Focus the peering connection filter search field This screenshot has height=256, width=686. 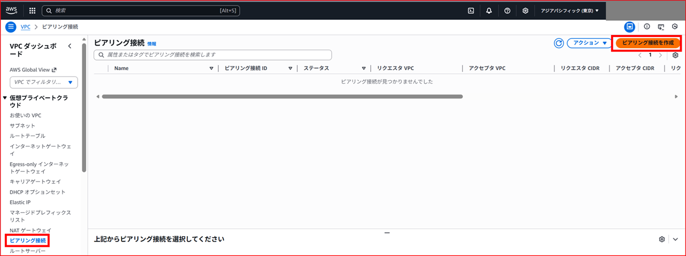click(x=212, y=55)
